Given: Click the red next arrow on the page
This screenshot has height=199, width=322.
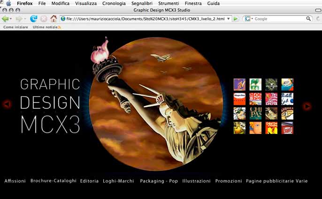Looking at the screenshot, I should pyautogui.click(x=307, y=106).
